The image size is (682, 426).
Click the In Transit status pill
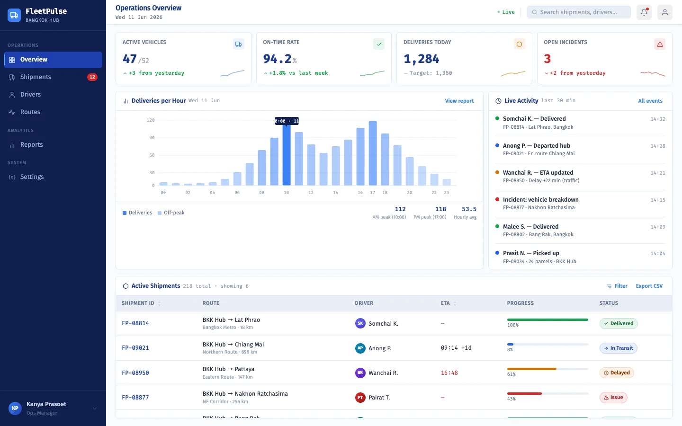pos(619,348)
